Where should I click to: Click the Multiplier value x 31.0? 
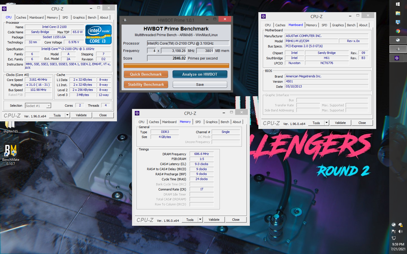tap(38, 85)
